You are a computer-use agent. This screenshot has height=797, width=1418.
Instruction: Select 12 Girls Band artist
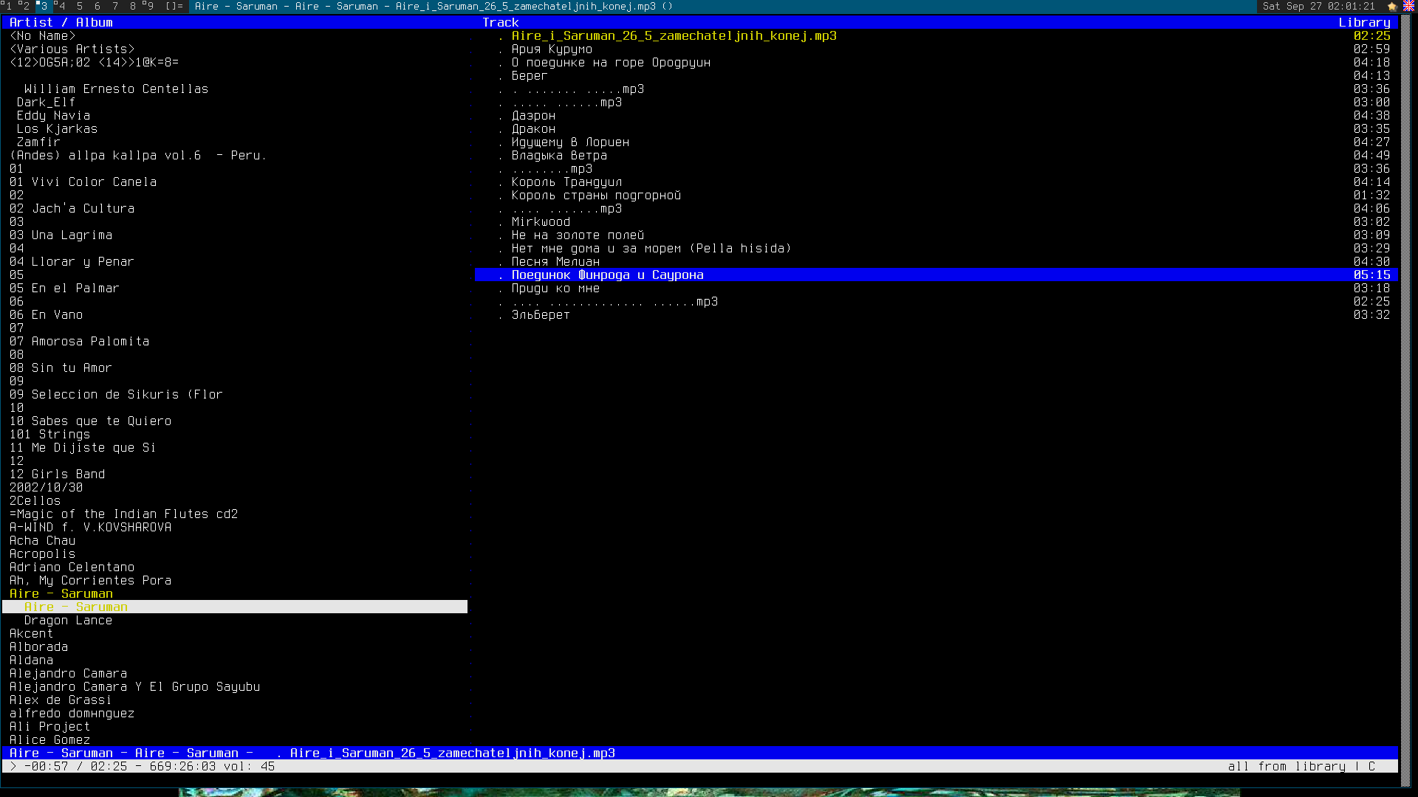pos(57,475)
